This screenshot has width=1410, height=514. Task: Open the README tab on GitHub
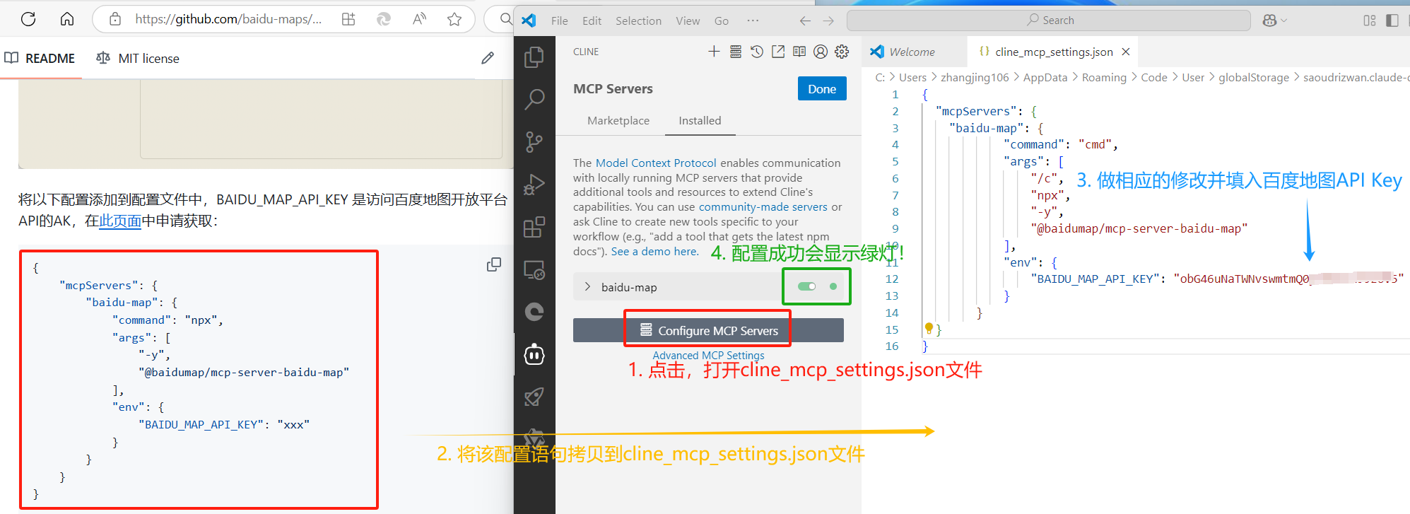pos(40,58)
